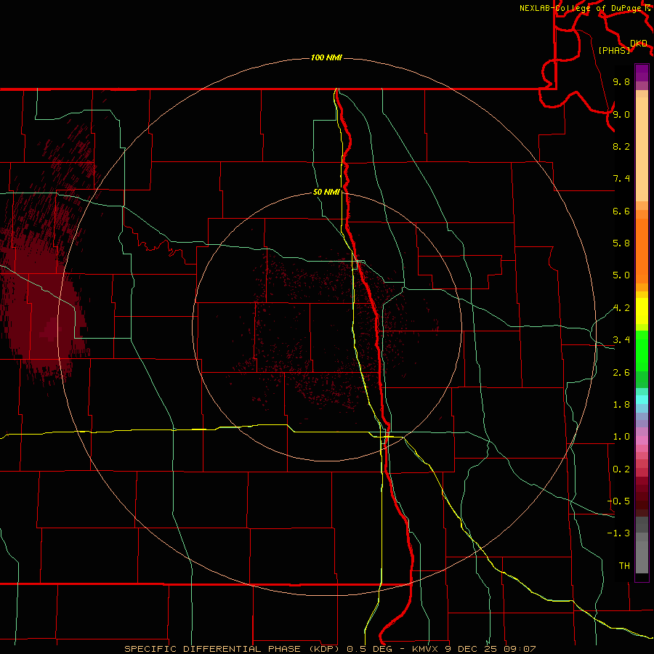Click the -1.3 scale value

(x=618, y=533)
